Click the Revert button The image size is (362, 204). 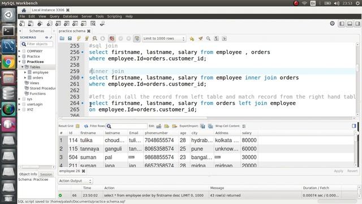[x=352, y=171]
